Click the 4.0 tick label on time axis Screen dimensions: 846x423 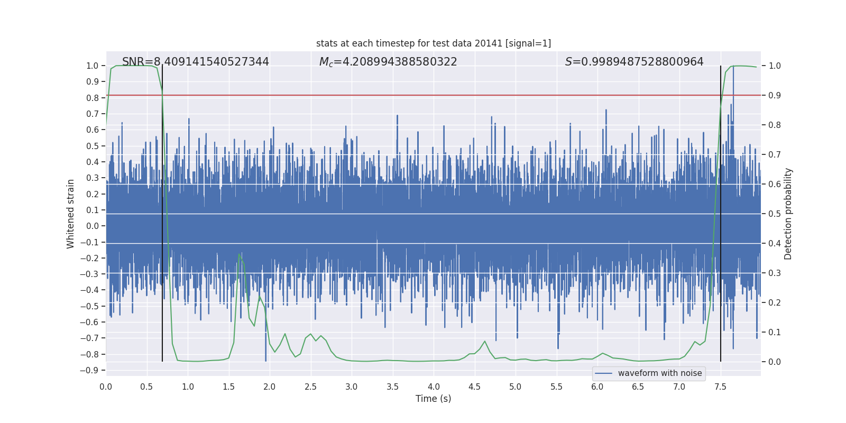coord(434,387)
